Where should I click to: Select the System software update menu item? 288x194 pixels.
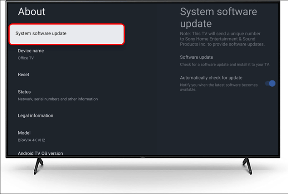click(x=67, y=34)
